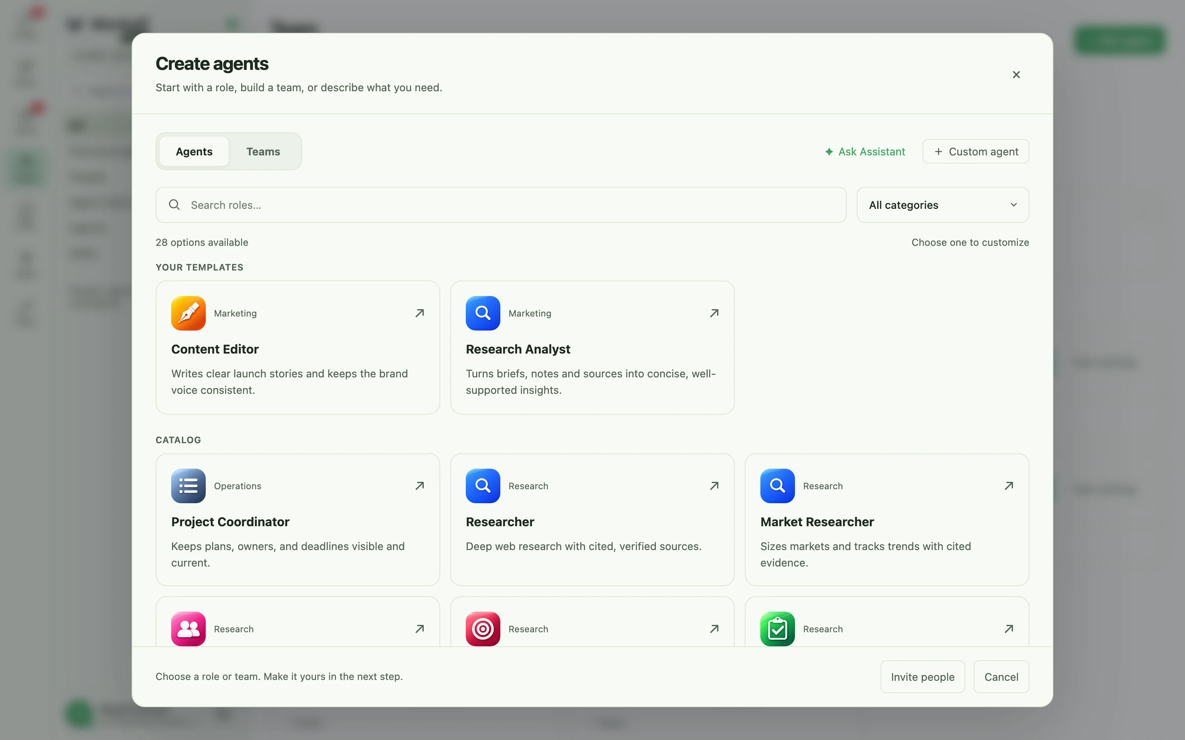Click Marketing label on Content Editor card
The width and height of the screenshot is (1185, 740).
pos(235,313)
